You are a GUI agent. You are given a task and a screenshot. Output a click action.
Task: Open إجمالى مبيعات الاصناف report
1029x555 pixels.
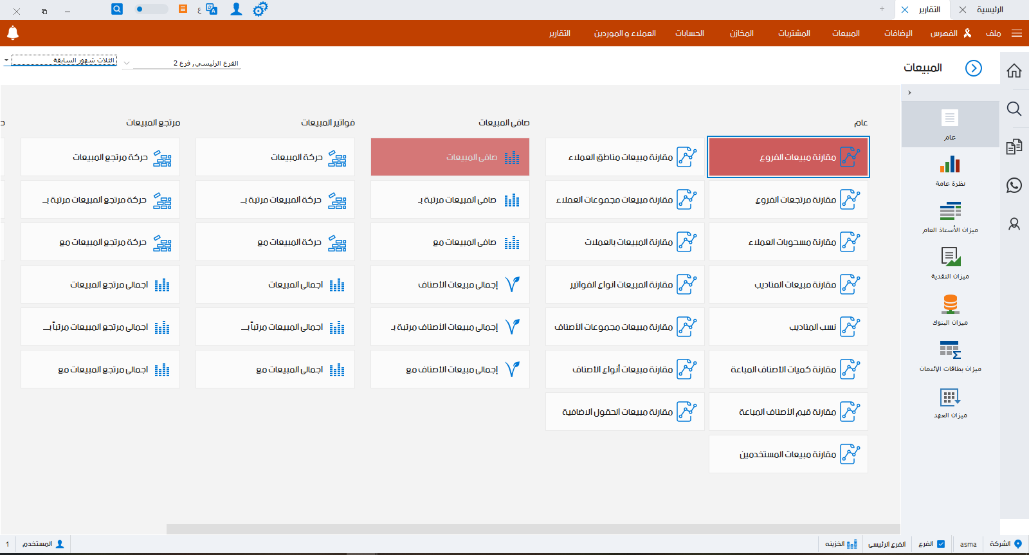[450, 284]
